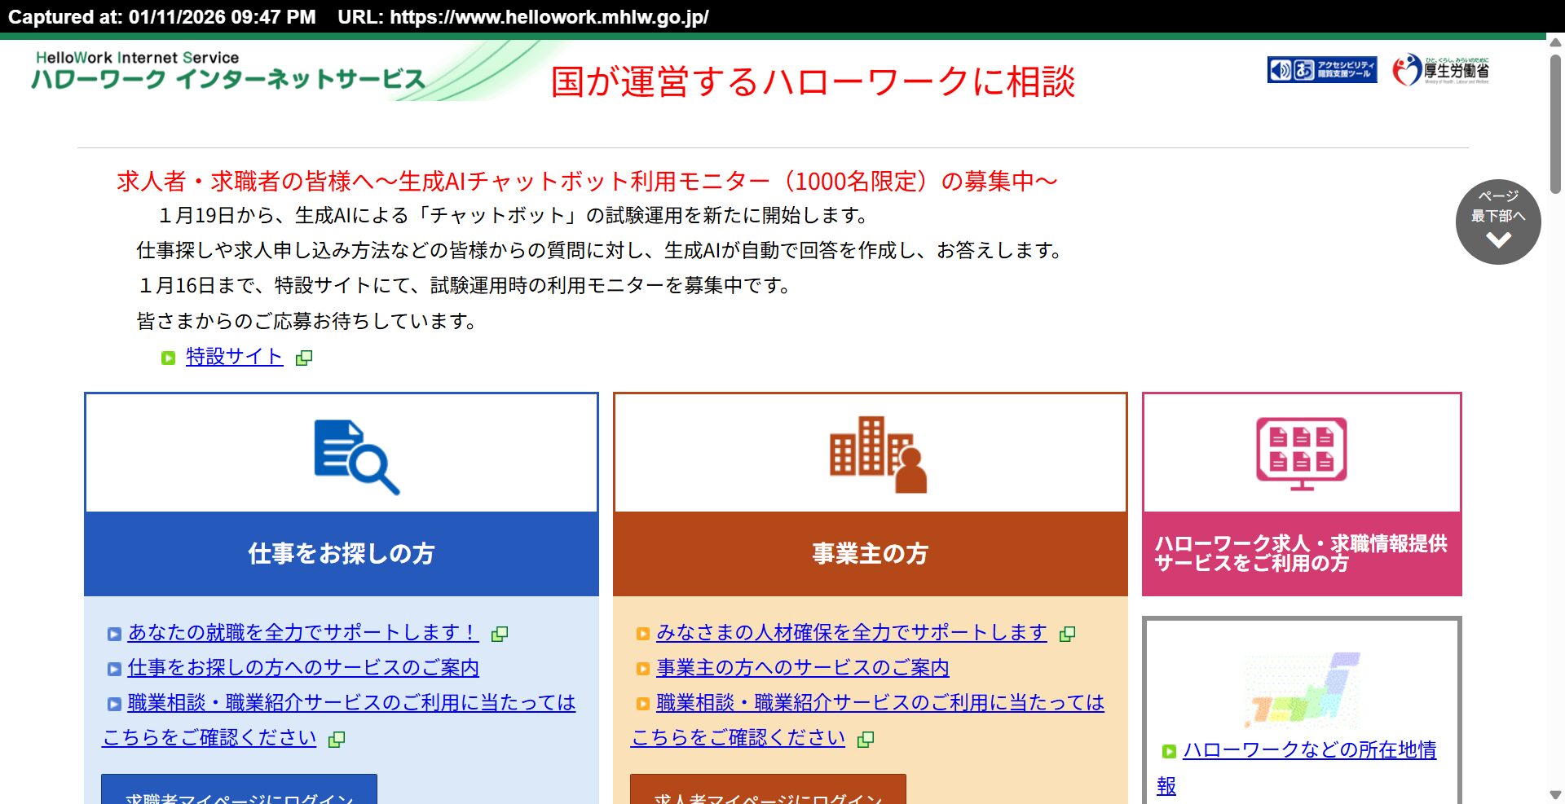
Task: Open the Ministry of Health, Labour and Welfare logo
Action: (1441, 70)
